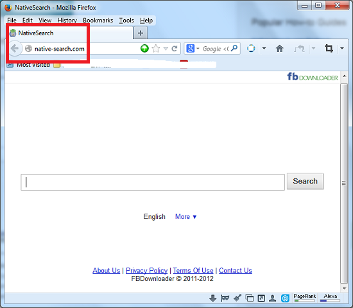Expand the More languages dropdown
Image resolution: width=353 pixels, height=308 pixels.
pos(186,217)
